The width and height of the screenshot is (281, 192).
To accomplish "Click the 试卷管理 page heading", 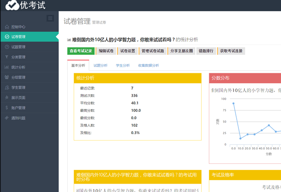I will pos(77,21).
